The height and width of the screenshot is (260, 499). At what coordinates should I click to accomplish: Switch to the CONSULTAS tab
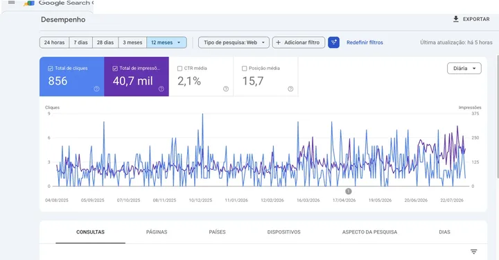pyautogui.click(x=90, y=232)
